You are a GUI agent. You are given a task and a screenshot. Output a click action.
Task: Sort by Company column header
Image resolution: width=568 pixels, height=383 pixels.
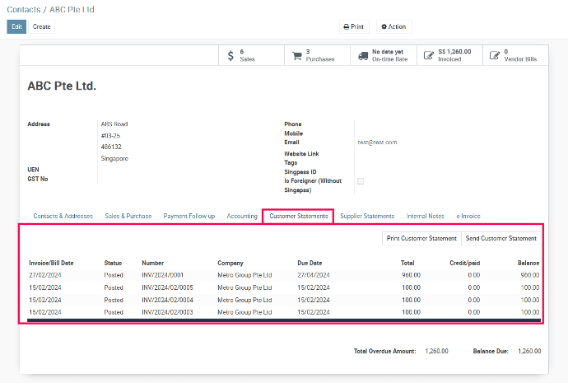[230, 263]
